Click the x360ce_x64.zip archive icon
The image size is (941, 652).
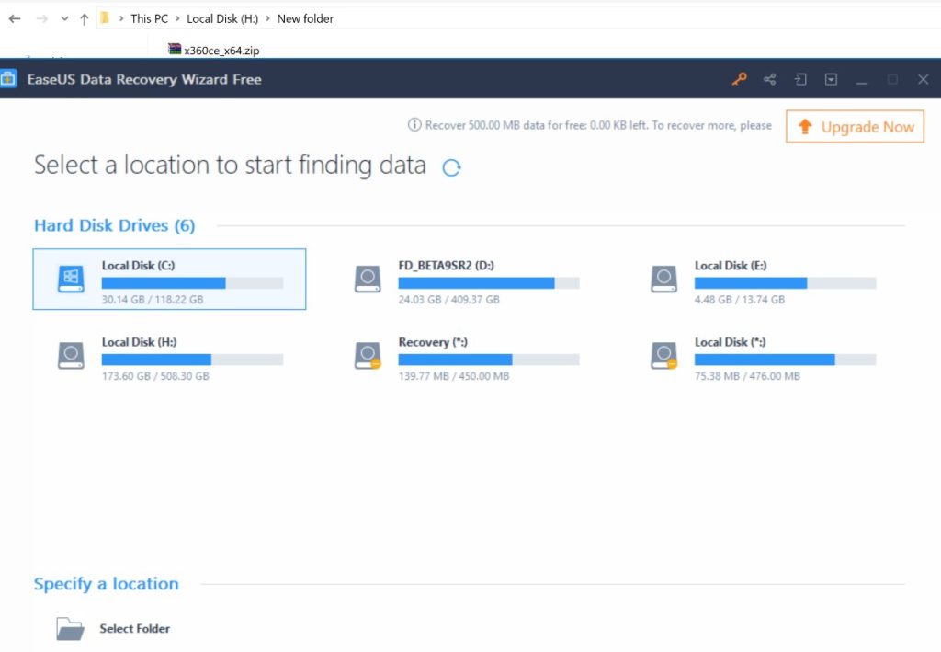[175, 50]
